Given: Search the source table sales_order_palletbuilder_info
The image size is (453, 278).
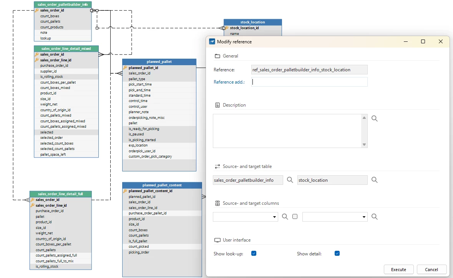Looking at the screenshot, I should (290, 180).
